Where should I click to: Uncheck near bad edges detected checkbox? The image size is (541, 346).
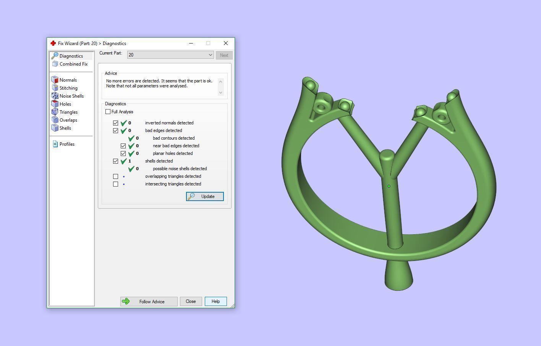click(123, 146)
